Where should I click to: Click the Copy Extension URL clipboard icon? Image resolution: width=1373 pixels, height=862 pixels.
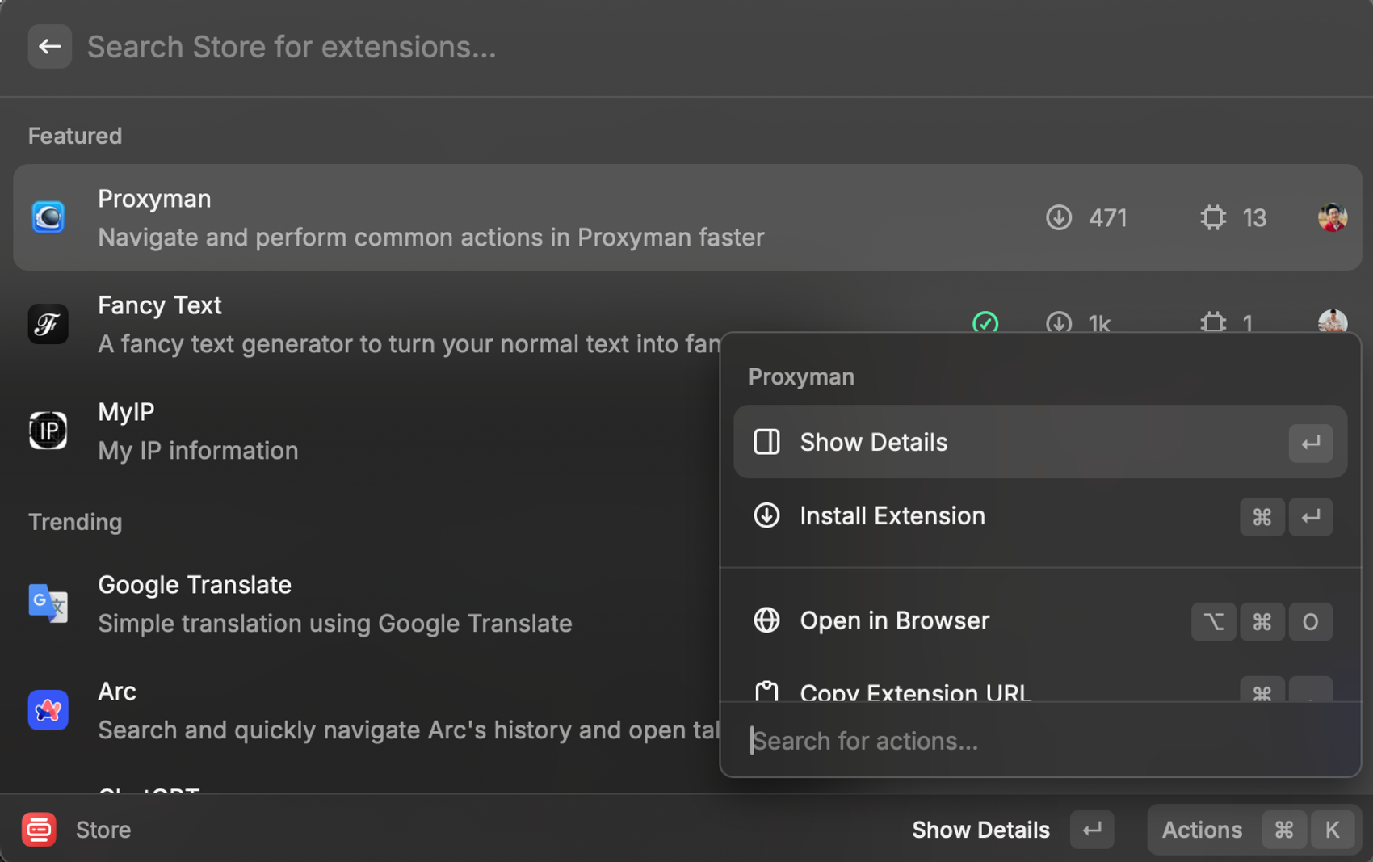[766, 692]
